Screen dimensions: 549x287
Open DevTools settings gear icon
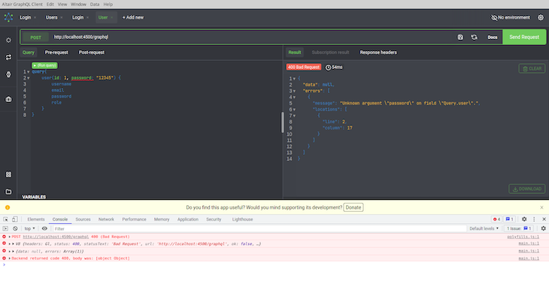(x=524, y=219)
